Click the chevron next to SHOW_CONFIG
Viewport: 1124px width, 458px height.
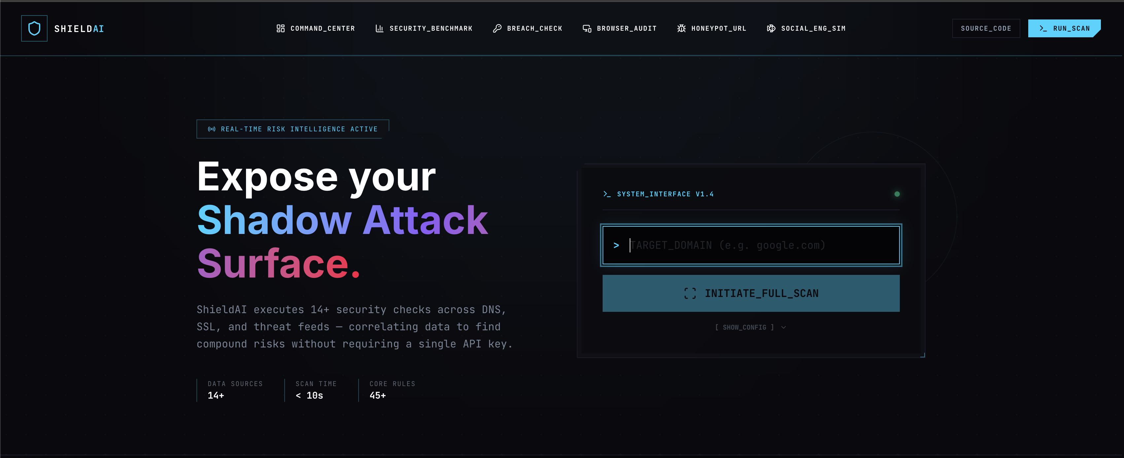[784, 327]
